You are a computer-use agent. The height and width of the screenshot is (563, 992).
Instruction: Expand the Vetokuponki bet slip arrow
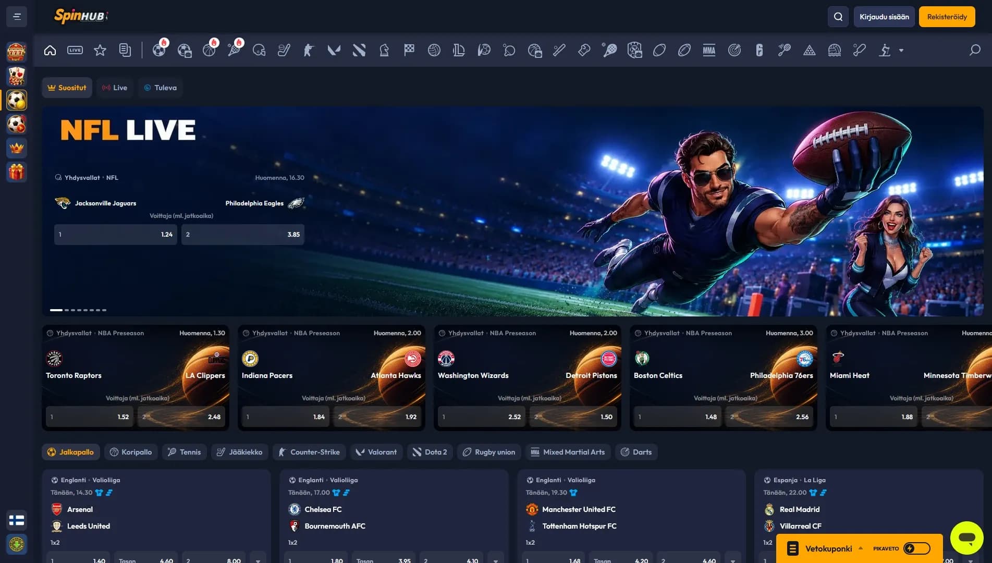[x=861, y=548]
